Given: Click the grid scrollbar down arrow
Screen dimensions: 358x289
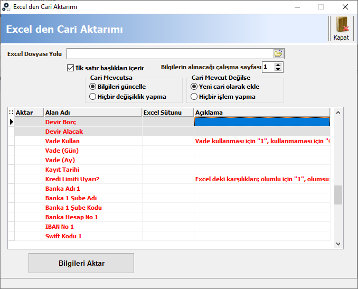Looking at the screenshot, I should coord(338,244).
